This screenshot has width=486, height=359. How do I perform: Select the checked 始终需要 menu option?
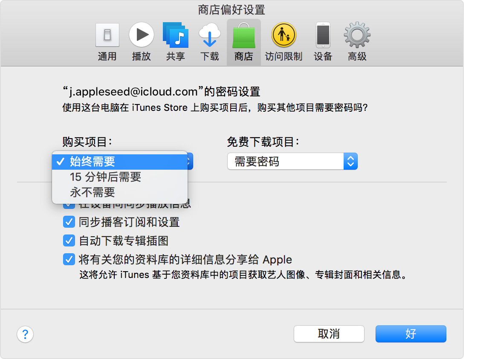[120, 162]
